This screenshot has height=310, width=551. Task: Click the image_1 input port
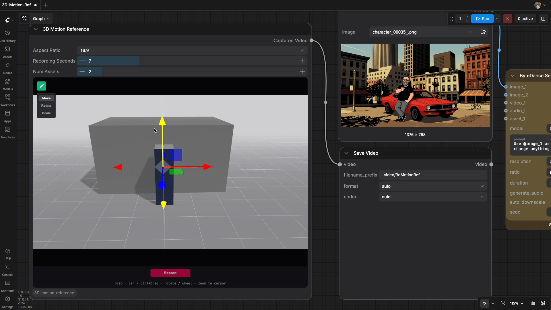(506, 87)
